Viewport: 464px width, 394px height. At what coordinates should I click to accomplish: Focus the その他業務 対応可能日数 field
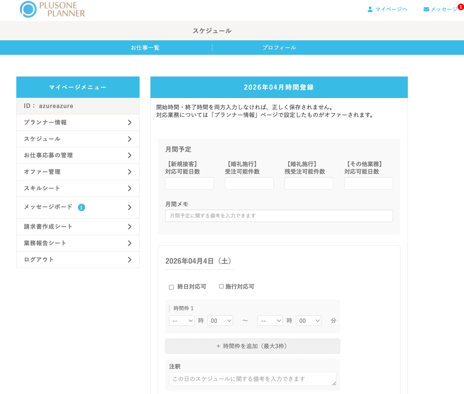(369, 183)
